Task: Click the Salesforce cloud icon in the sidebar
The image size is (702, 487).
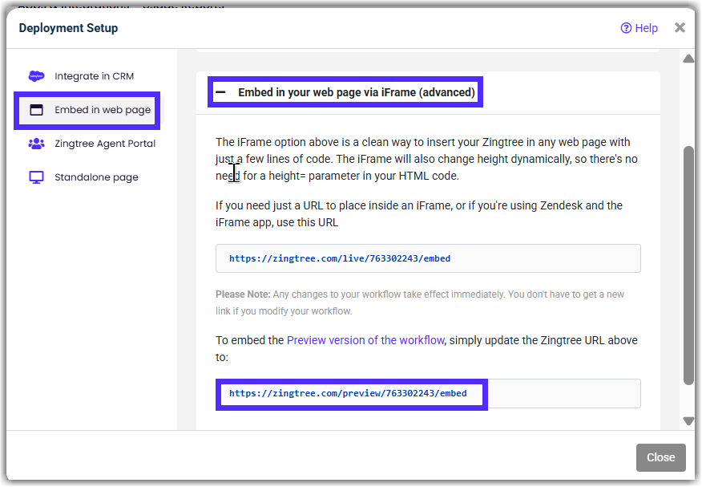Action: pos(36,76)
